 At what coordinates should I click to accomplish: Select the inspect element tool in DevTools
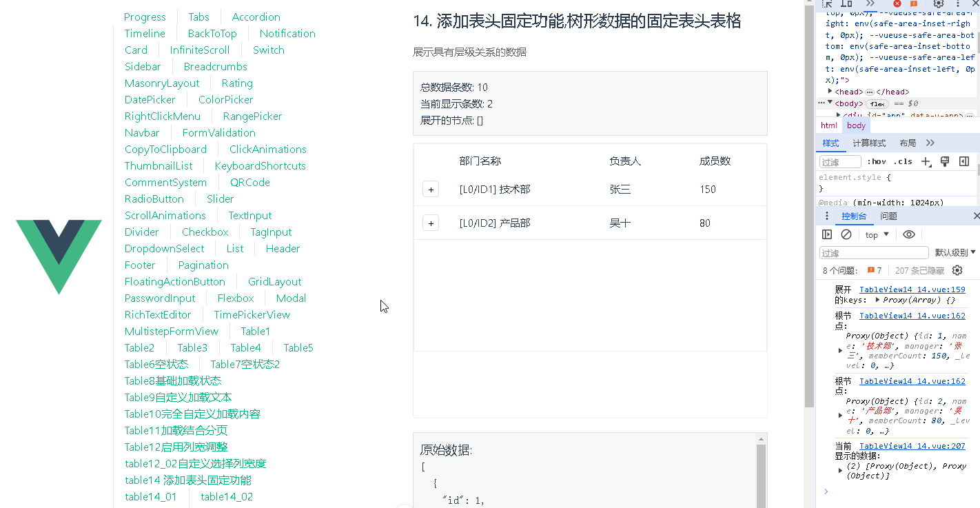click(828, 5)
